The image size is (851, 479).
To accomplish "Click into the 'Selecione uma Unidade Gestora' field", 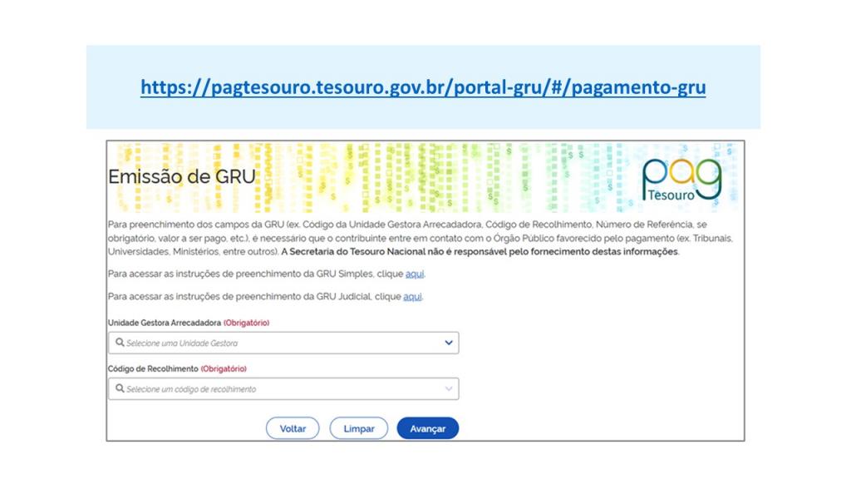I will pos(274,343).
